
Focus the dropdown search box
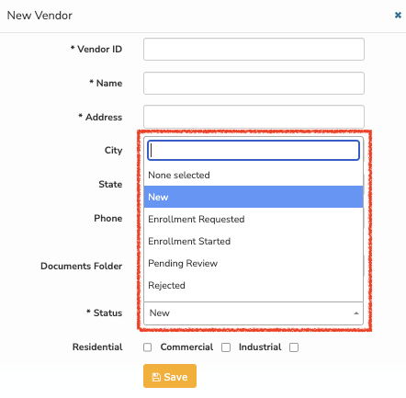pos(254,150)
